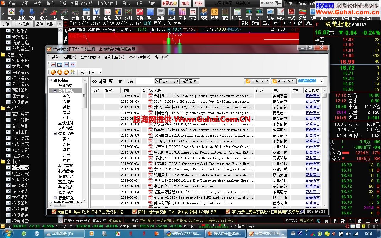Open the 首页 home toolbar icon
The image size is (381, 238).
click(x=11, y=14)
